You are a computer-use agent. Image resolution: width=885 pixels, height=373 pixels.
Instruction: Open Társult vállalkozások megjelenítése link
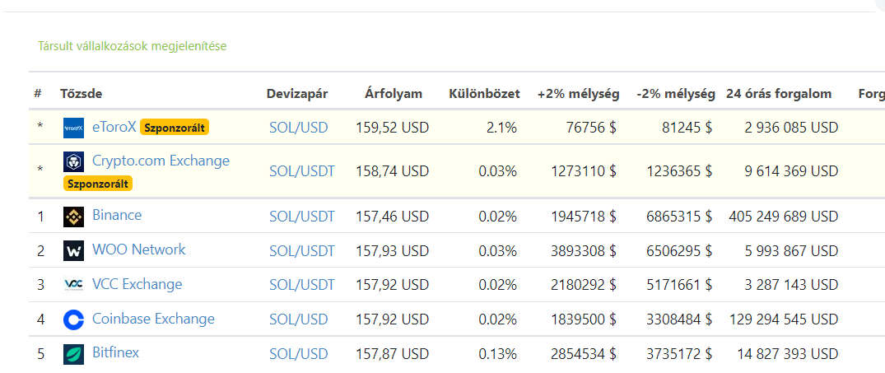[x=132, y=46]
